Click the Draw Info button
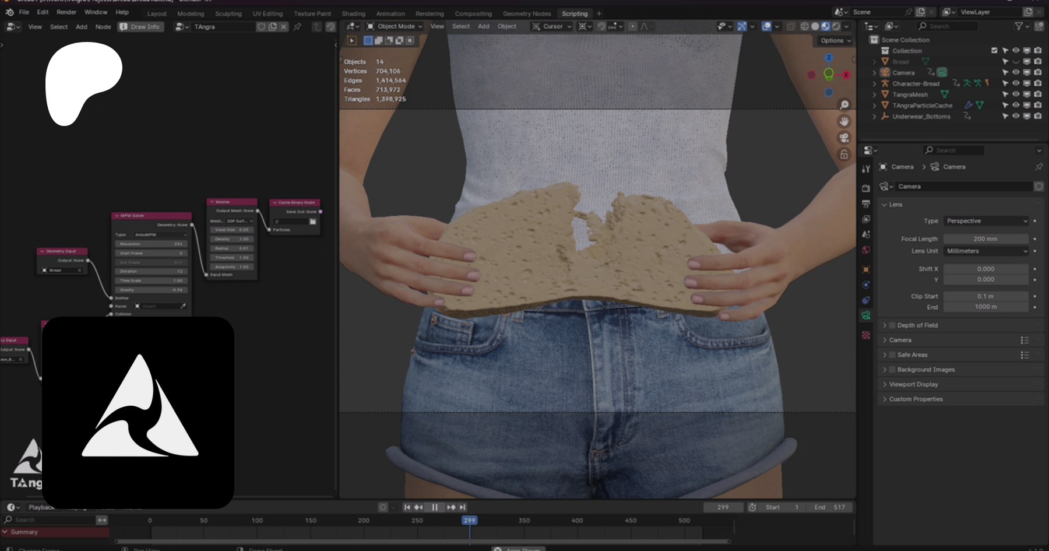Image resolution: width=1049 pixels, height=551 pixels. [140, 27]
